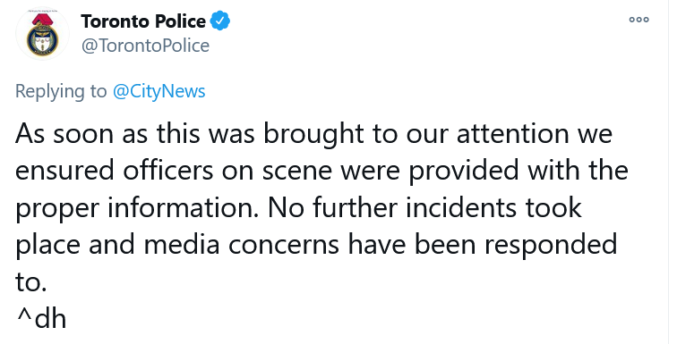Select the word 'attention' in the tweet
The width and height of the screenshot is (677, 344).
[x=512, y=133]
